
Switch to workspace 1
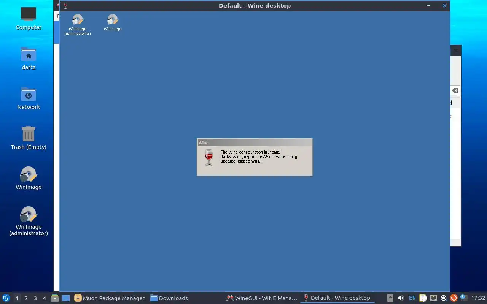point(17,298)
